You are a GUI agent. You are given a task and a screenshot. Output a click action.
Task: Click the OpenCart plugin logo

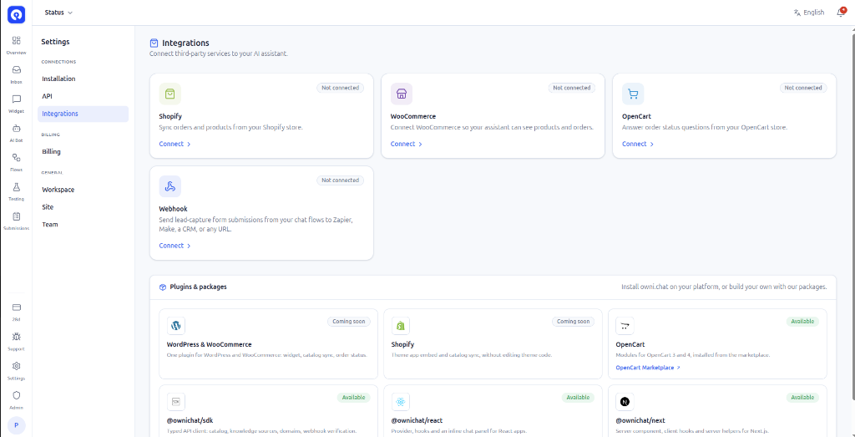[625, 326]
